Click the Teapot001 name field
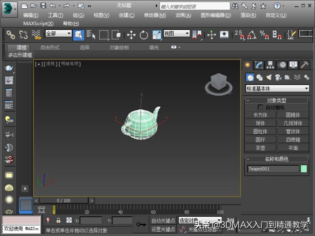This screenshot has height=236, width=315. (x=273, y=169)
